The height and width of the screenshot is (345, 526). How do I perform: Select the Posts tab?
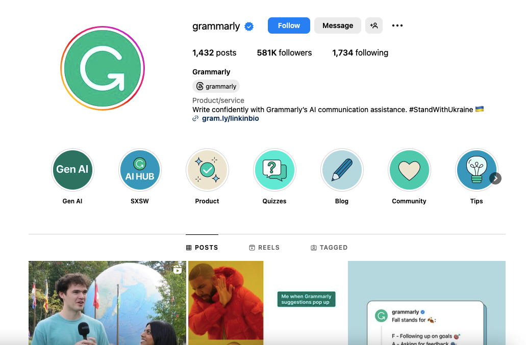pyautogui.click(x=202, y=248)
